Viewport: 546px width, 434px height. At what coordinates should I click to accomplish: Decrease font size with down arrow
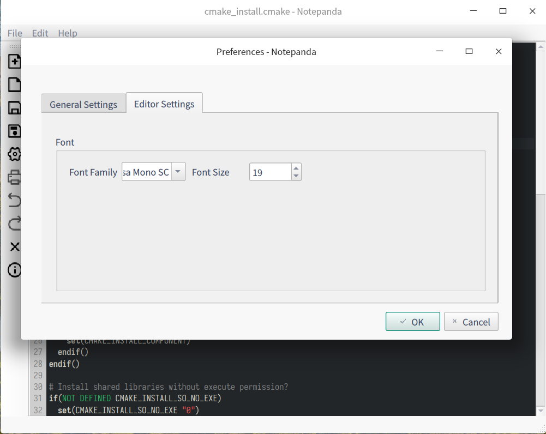pyautogui.click(x=296, y=176)
